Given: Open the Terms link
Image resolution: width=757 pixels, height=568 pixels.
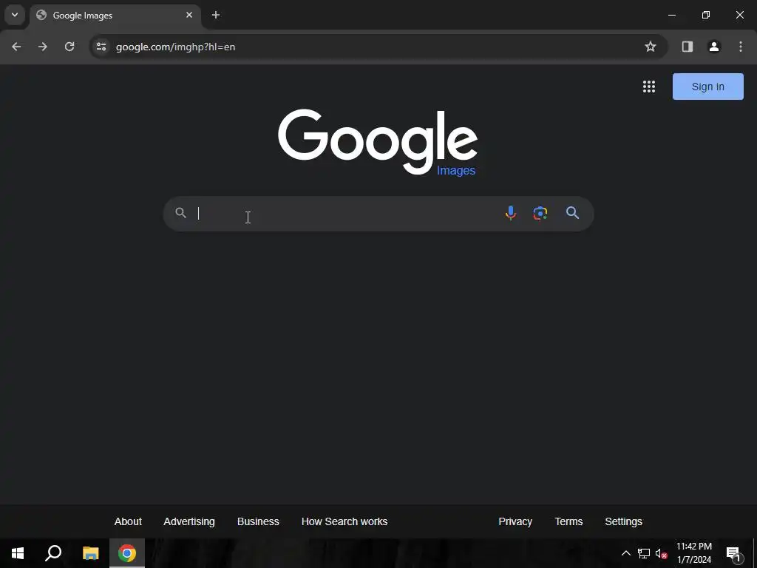Looking at the screenshot, I should click(x=568, y=521).
